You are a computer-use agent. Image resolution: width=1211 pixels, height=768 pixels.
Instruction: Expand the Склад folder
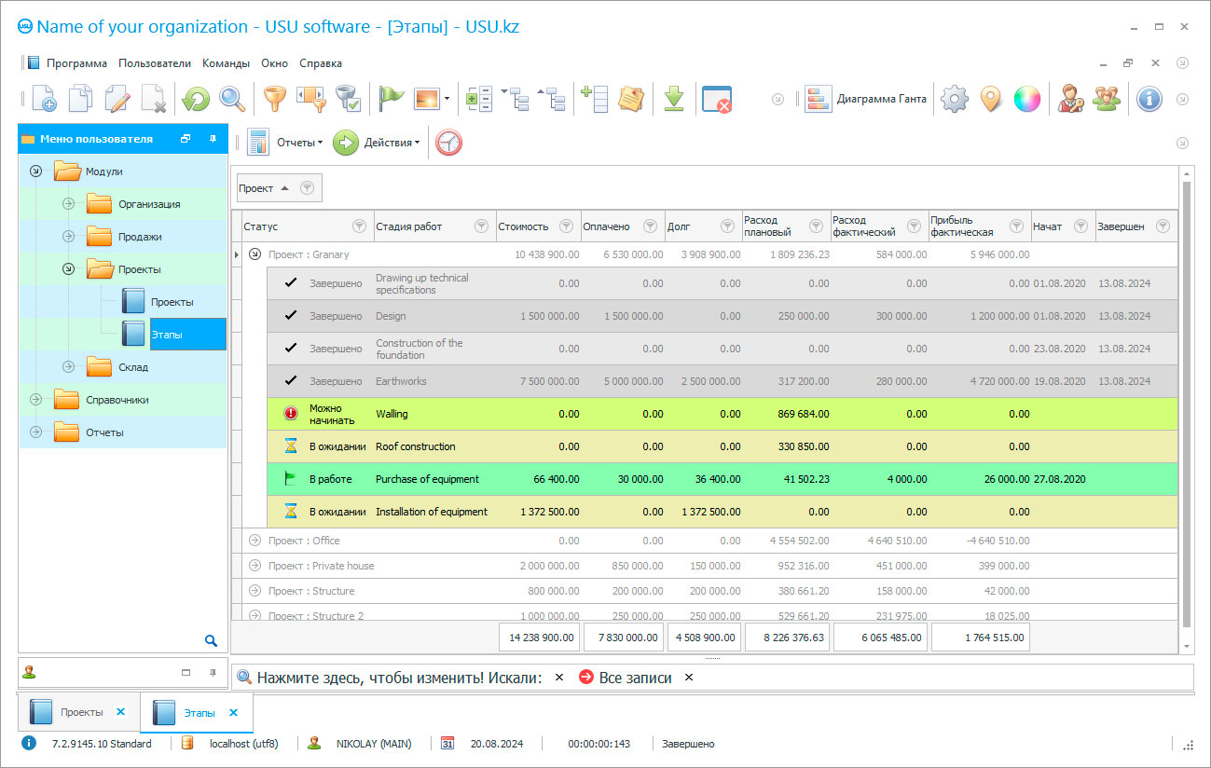click(x=68, y=367)
